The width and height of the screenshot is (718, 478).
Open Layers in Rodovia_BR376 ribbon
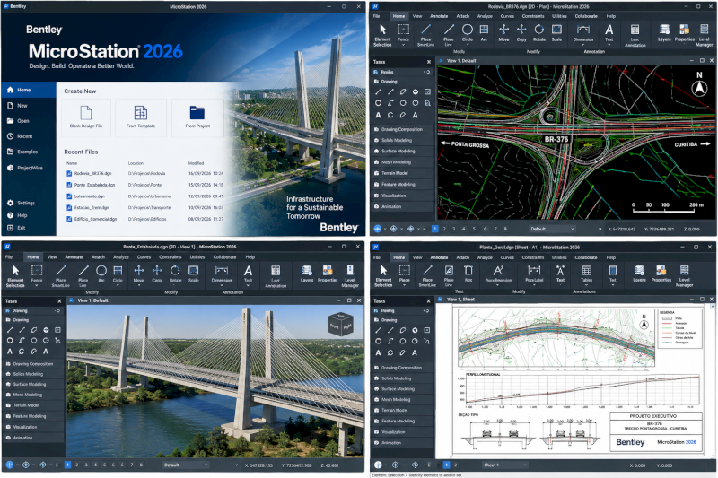[x=664, y=33]
